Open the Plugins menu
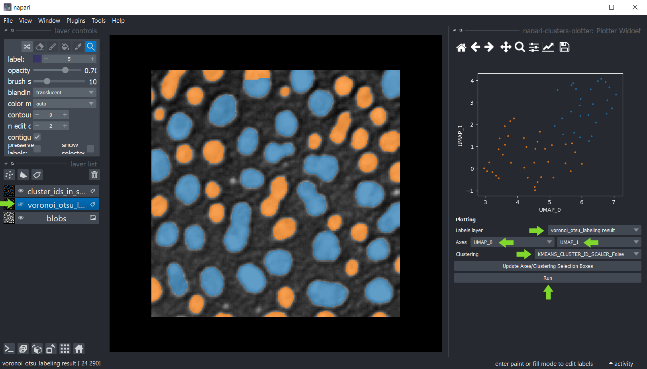 (x=76, y=21)
